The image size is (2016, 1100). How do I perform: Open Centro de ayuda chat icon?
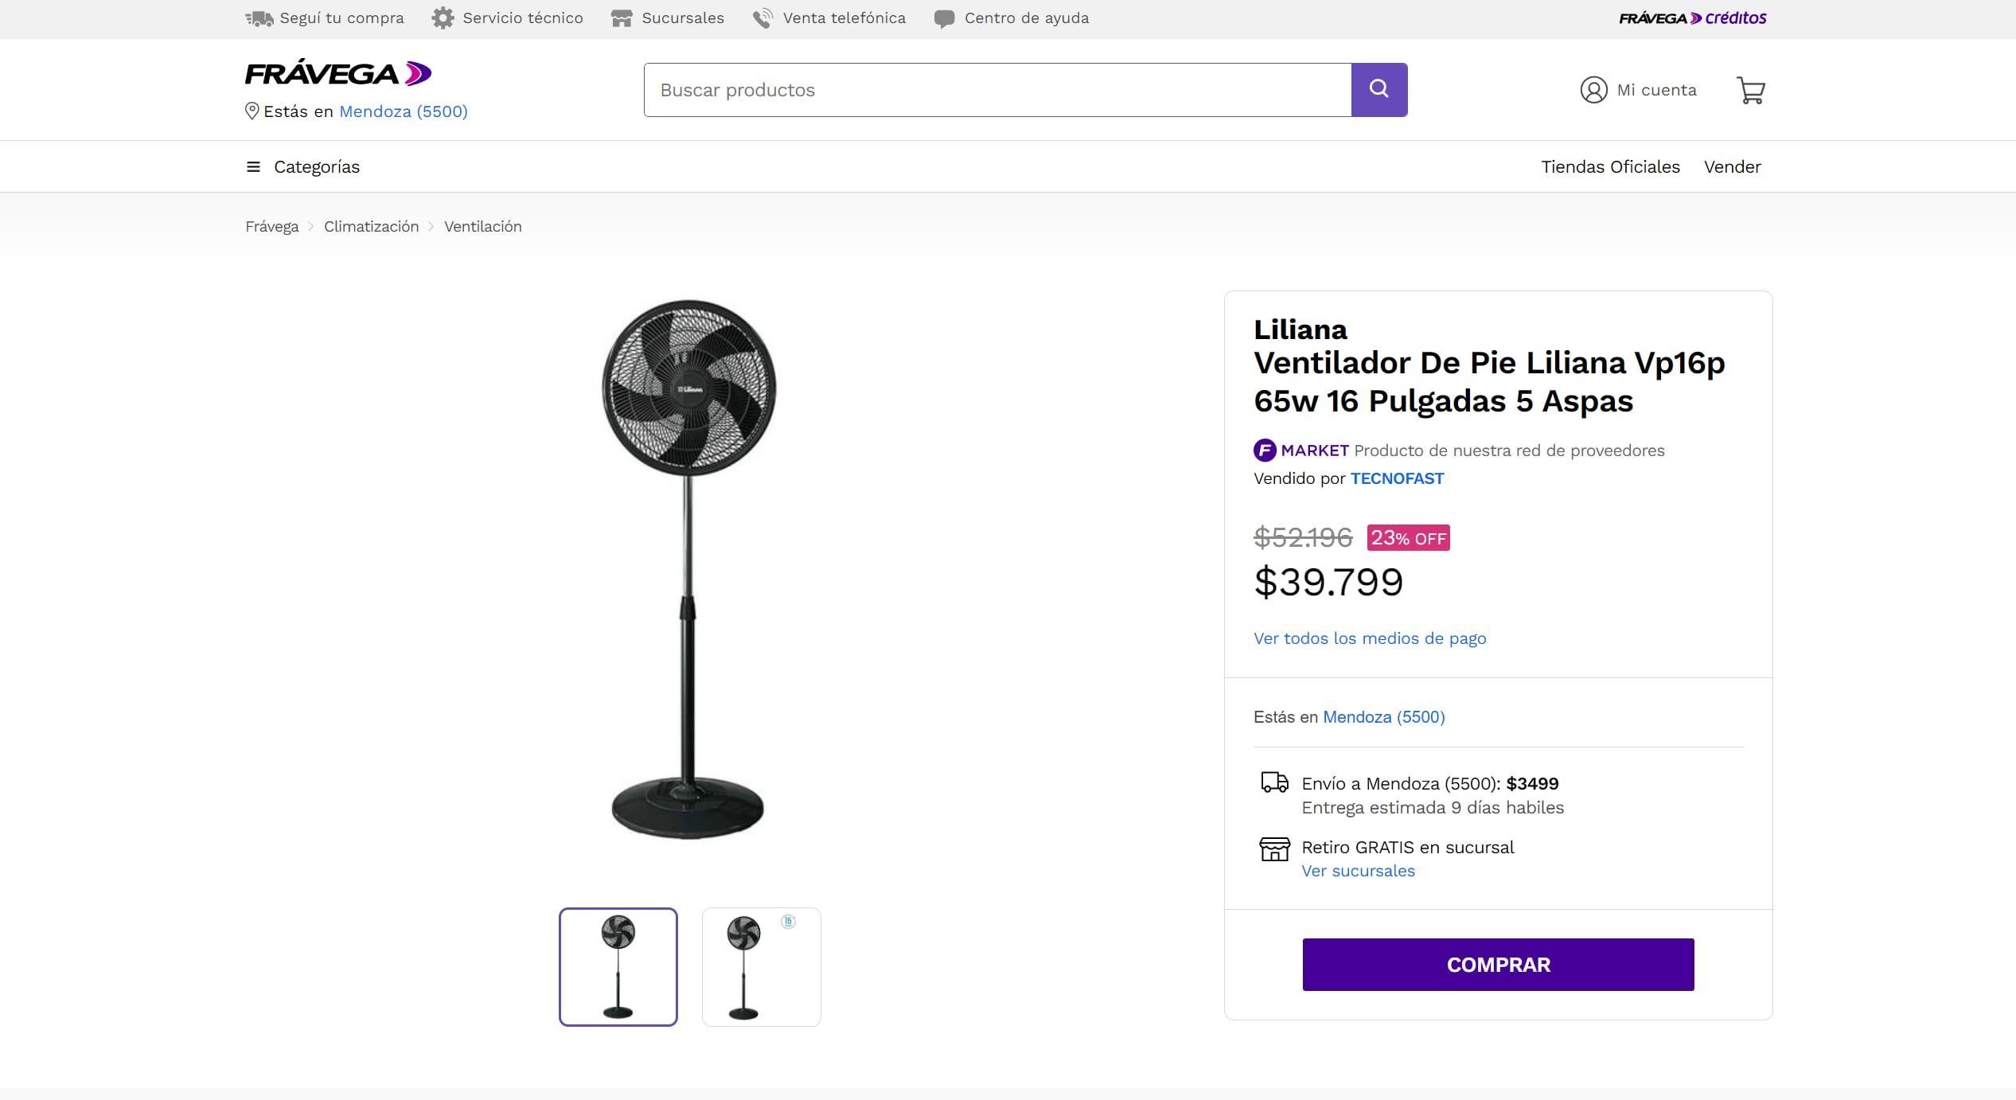pos(945,18)
